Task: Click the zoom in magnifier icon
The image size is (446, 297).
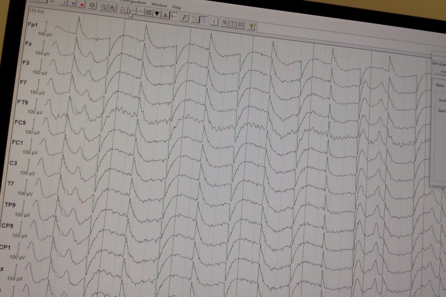Action: 112,8
